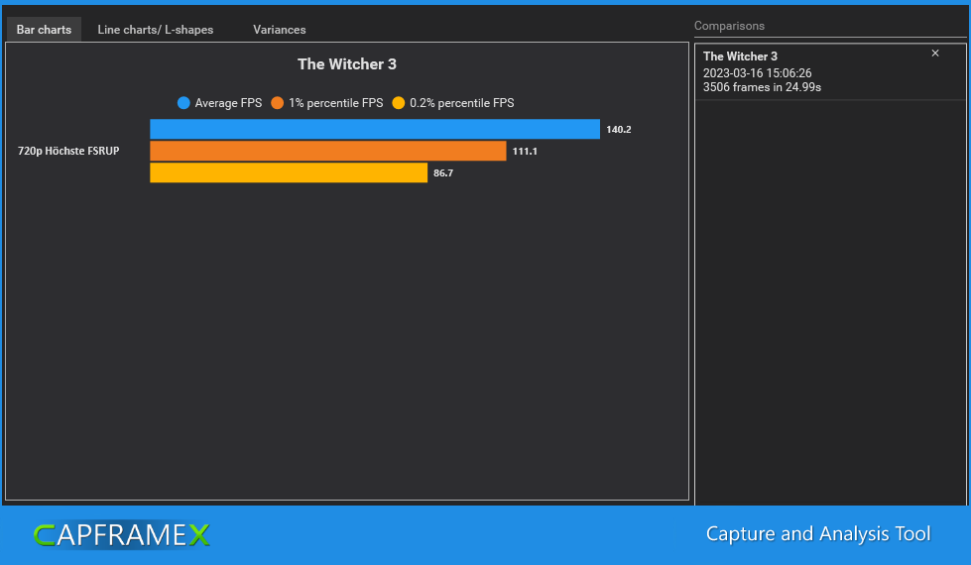The width and height of the screenshot is (971, 565).
Task: Switch to the Bar charts tab
Action: coord(44,29)
